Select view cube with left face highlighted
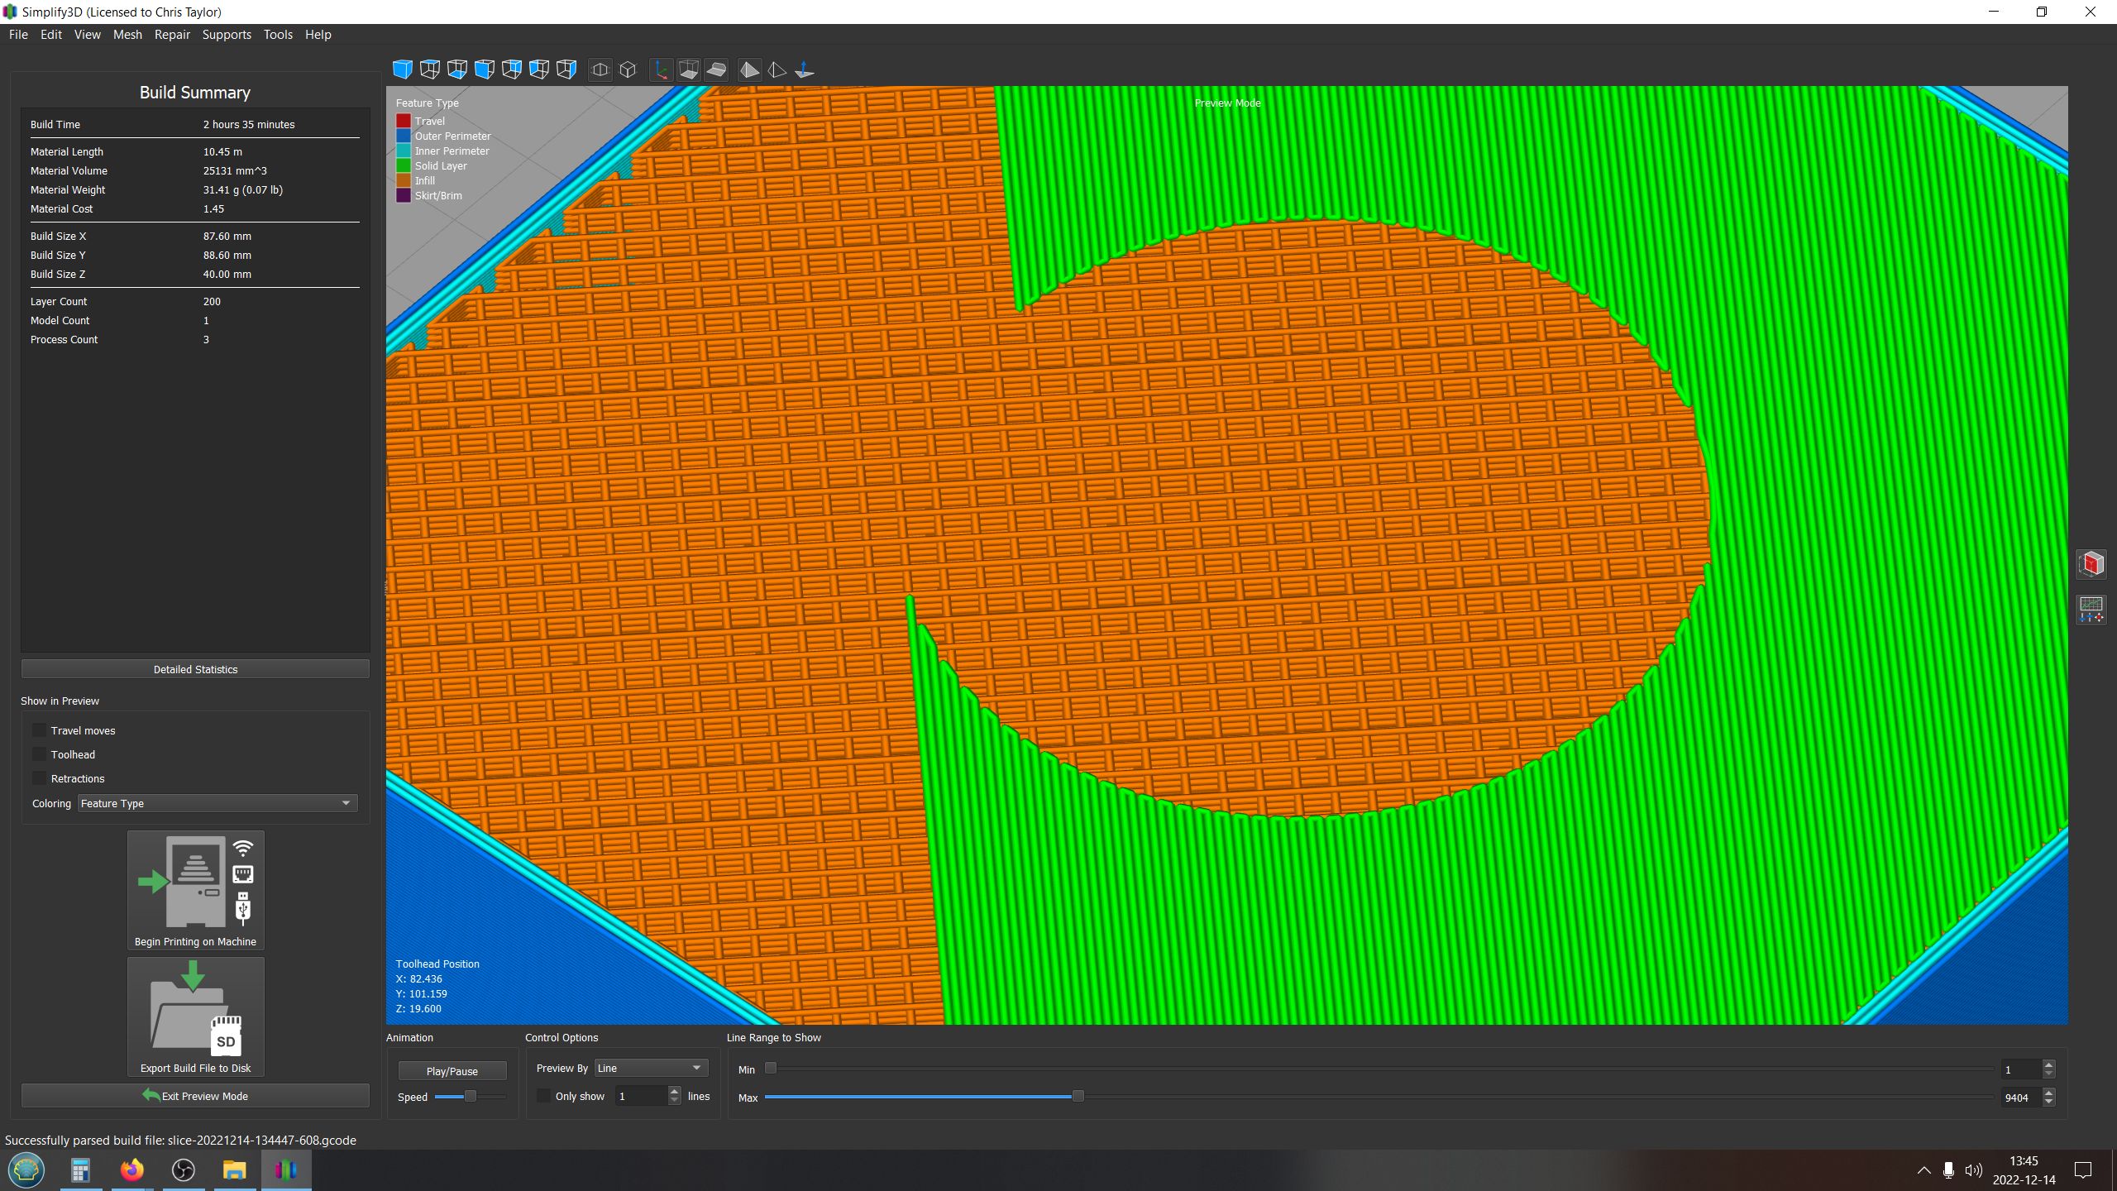 click(x=539, y=69)
